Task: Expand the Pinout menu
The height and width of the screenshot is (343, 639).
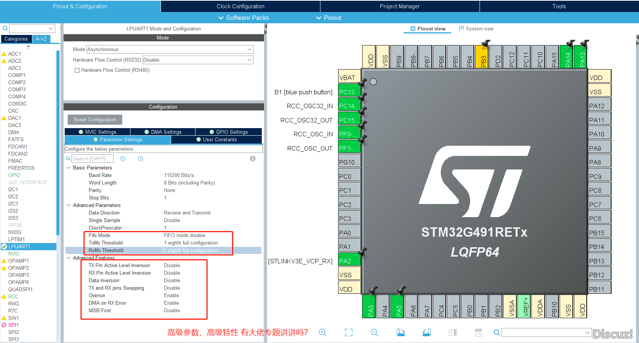Action: pos(329,18)
